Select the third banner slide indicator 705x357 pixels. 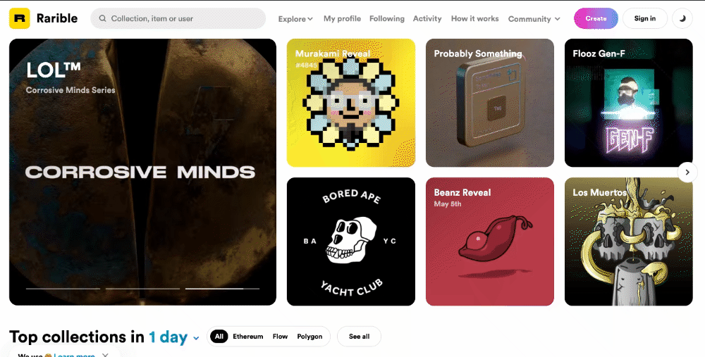(x=222, y=289)
